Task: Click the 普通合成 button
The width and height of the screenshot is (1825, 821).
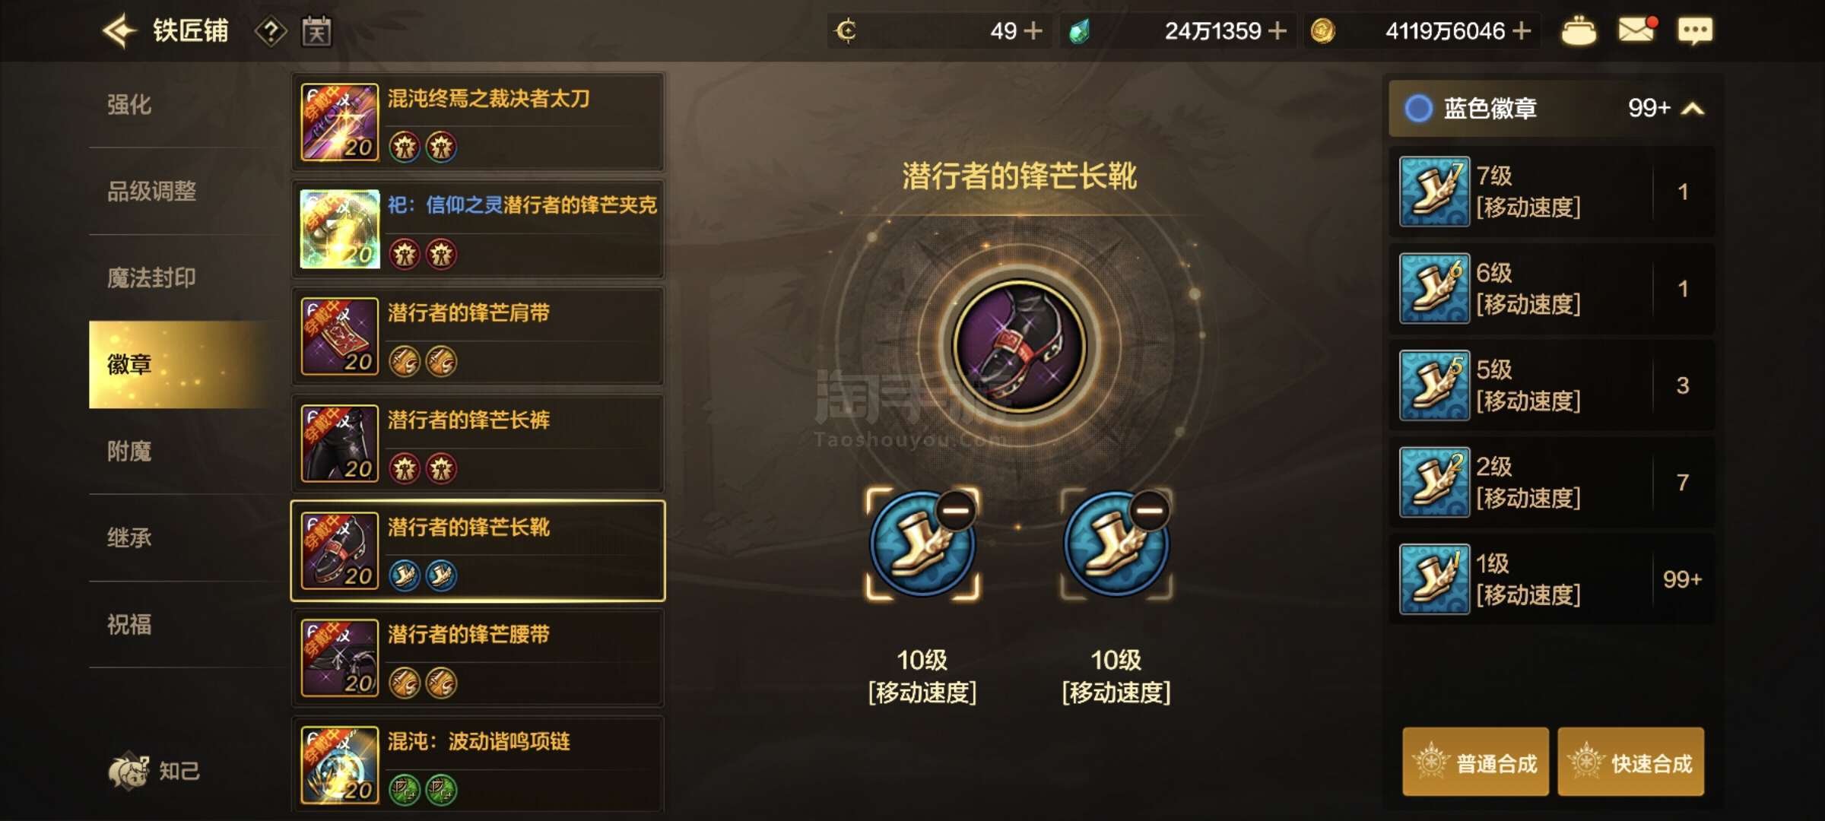Action: pyautogui.click(x=1475, y=762)
